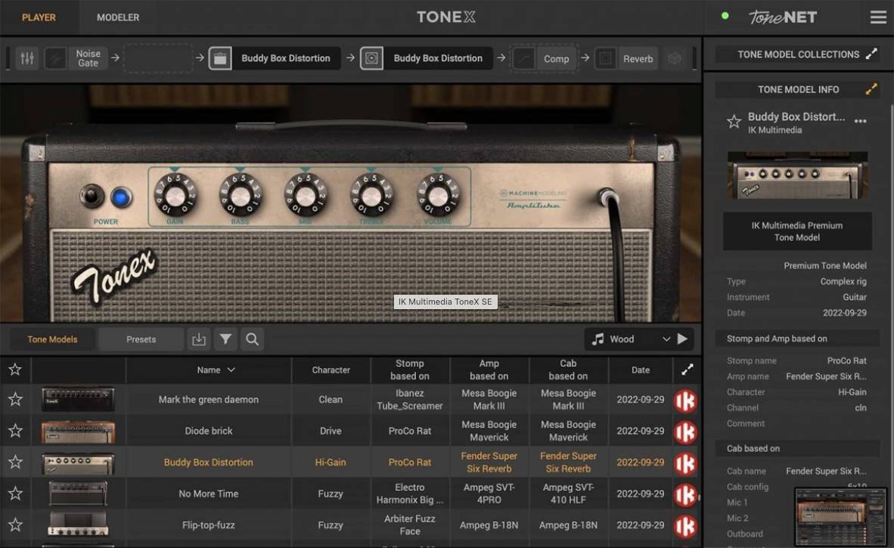The image size is (894, 548).
Task: Expand the Tone Model Collections panel
Action: [x=871, y=54]
